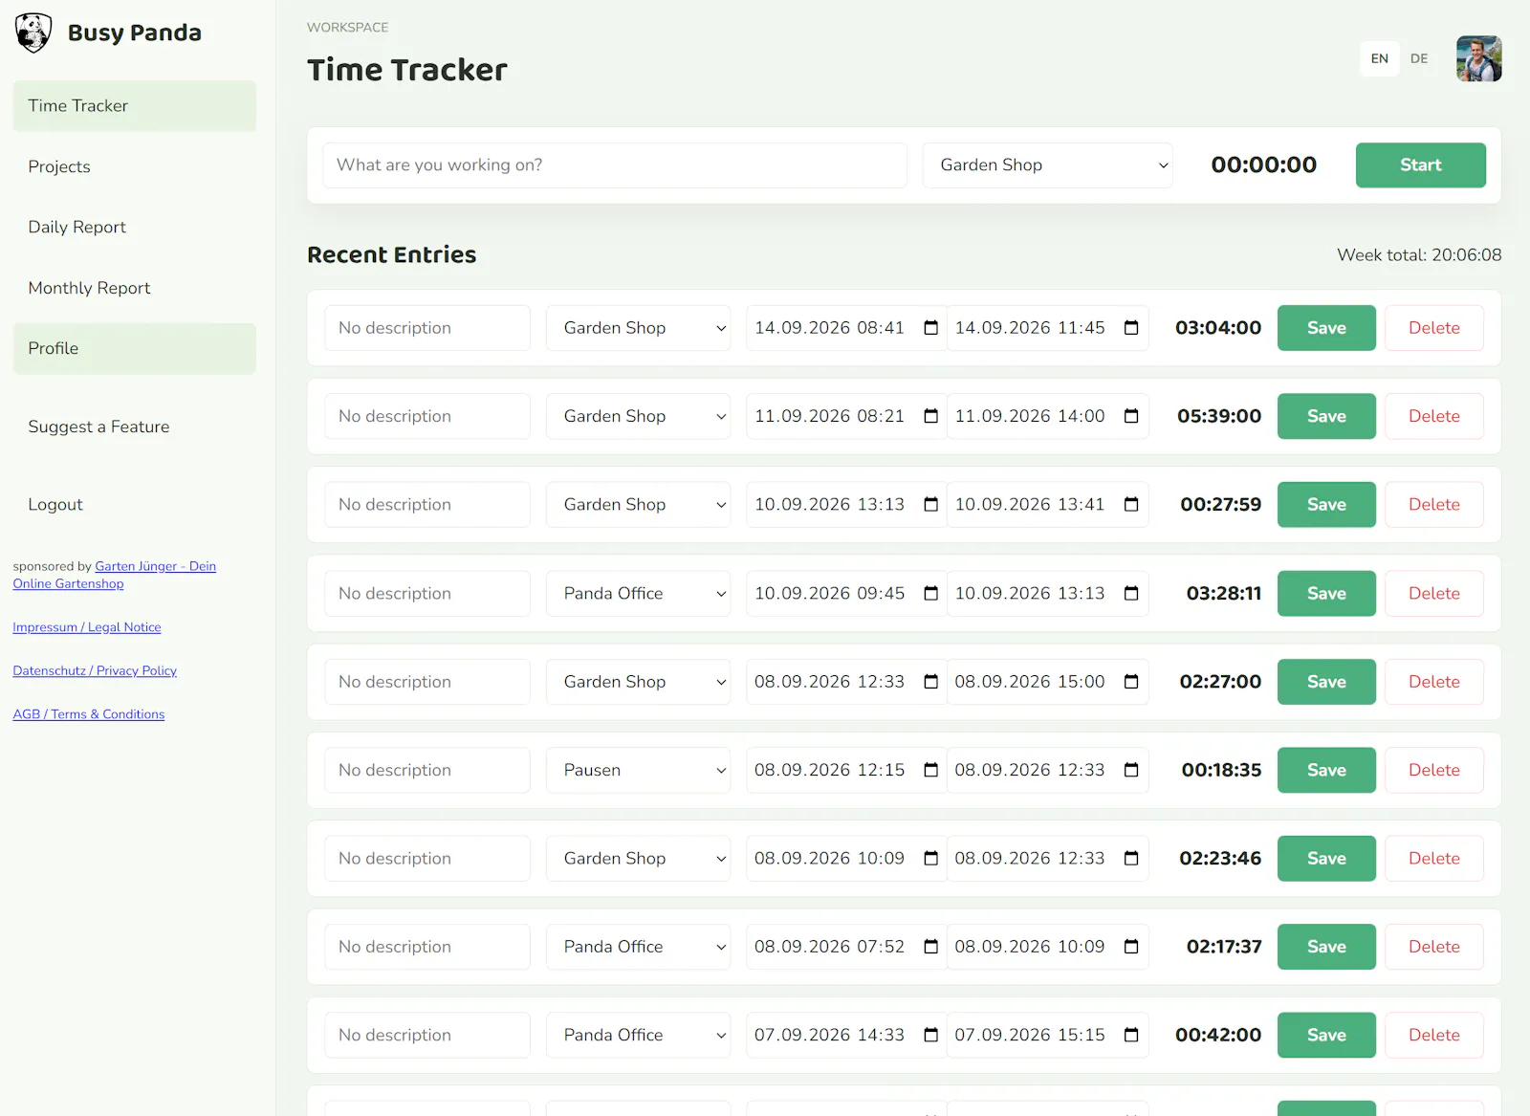Expand project dropdown for the 03:04:00 entry
The width and height of the screenshot is (1530, 1116).
(x=638, y=328)
